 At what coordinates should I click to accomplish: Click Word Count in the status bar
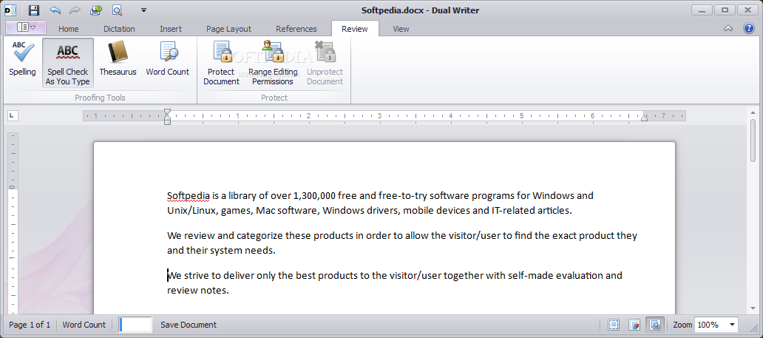(x=84, y=325)
